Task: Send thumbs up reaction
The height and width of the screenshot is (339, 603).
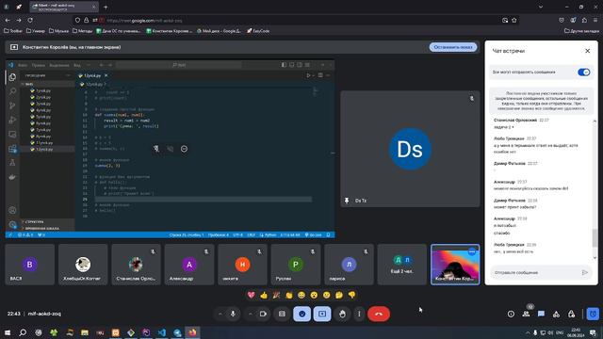Action: click(264, 295)
